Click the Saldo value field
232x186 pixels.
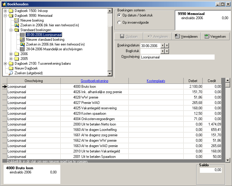(x=211, y=170)
